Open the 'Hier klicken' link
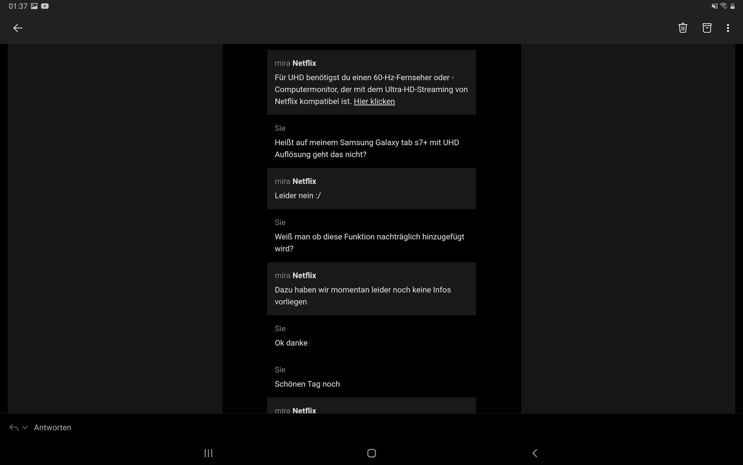Viewport: 743px width, 465px height. (x=374, y=101)
